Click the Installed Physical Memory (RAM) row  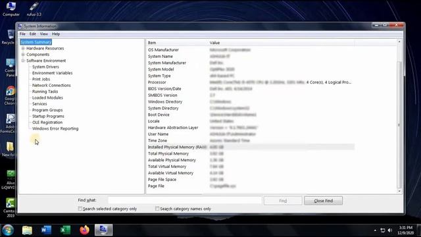(x=251, y=147)
